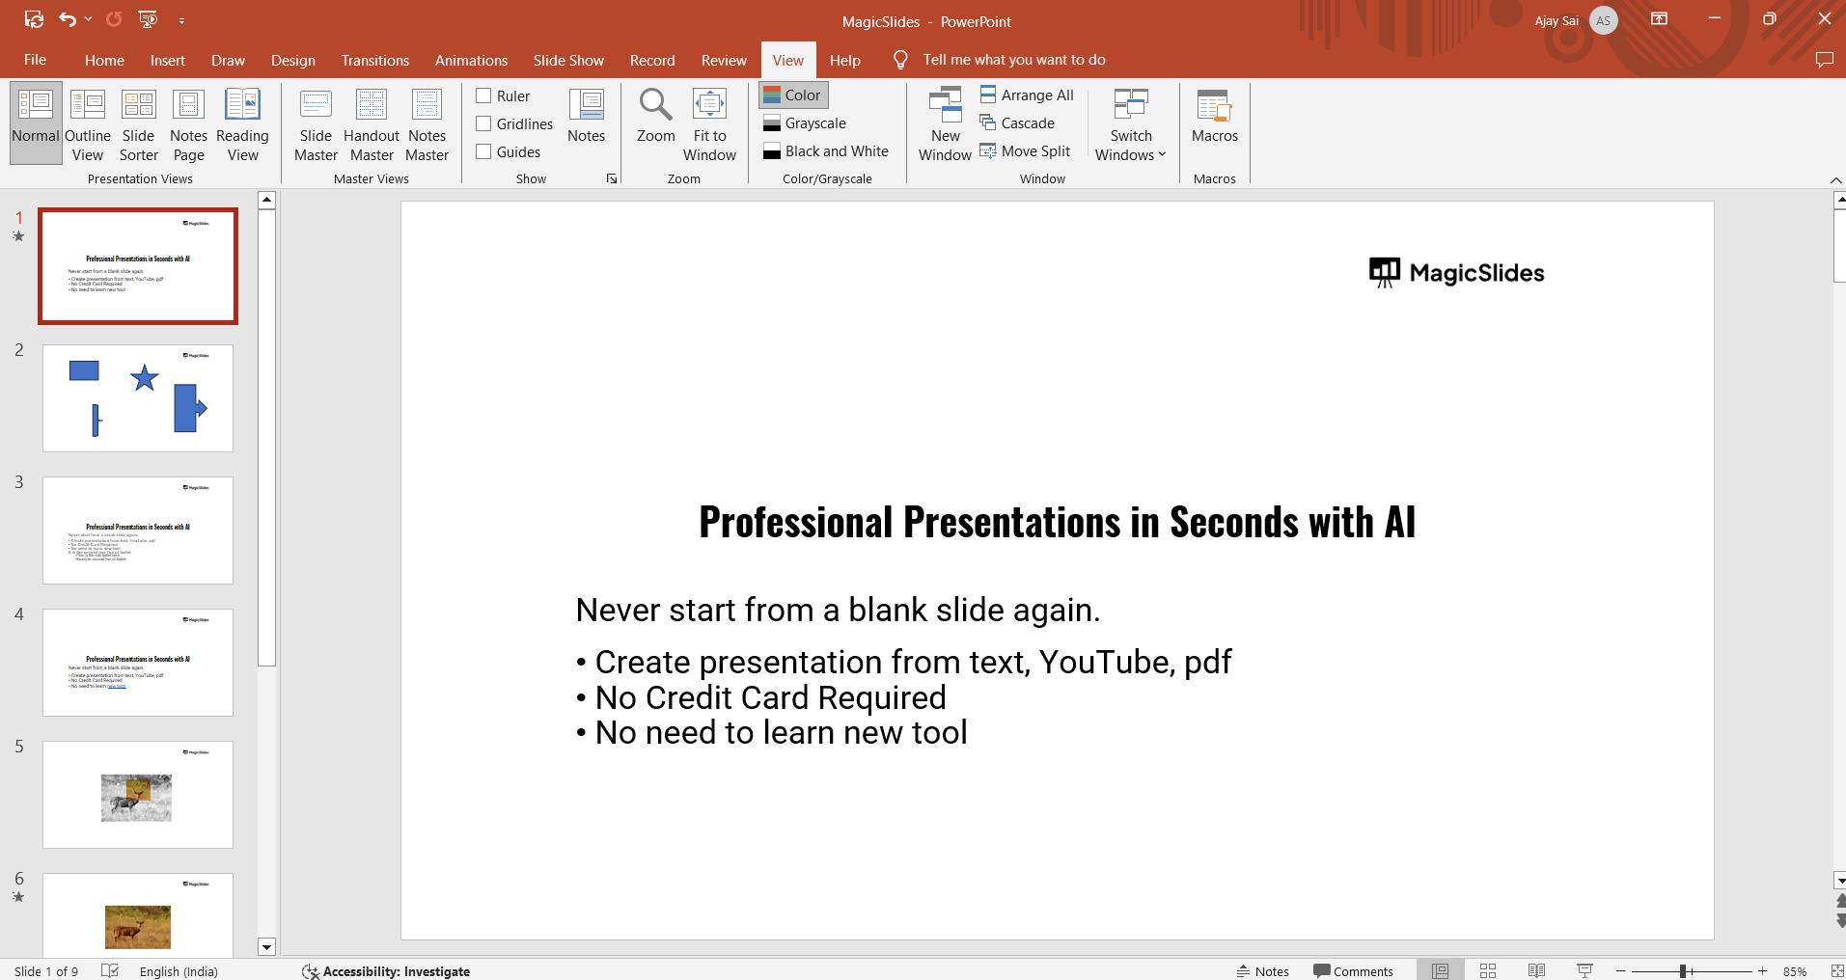
Task: Open the Ajay Sai account profile
Action: (x=1576, y=20)
